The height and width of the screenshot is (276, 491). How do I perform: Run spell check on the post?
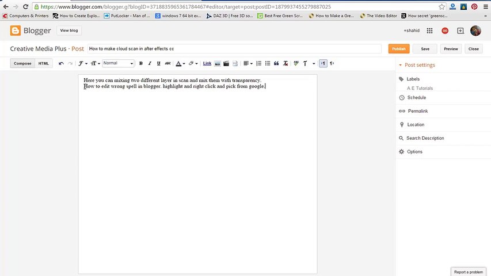(x=296, y=63)
